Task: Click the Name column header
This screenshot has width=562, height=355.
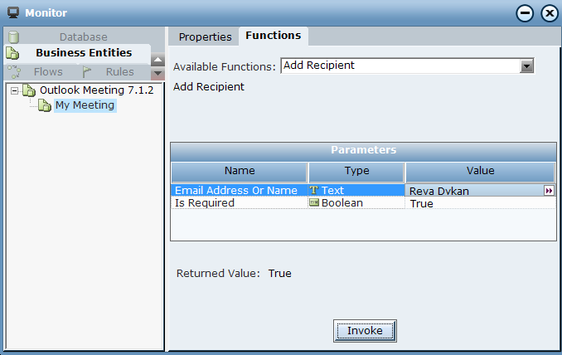Action: [240, 171]
